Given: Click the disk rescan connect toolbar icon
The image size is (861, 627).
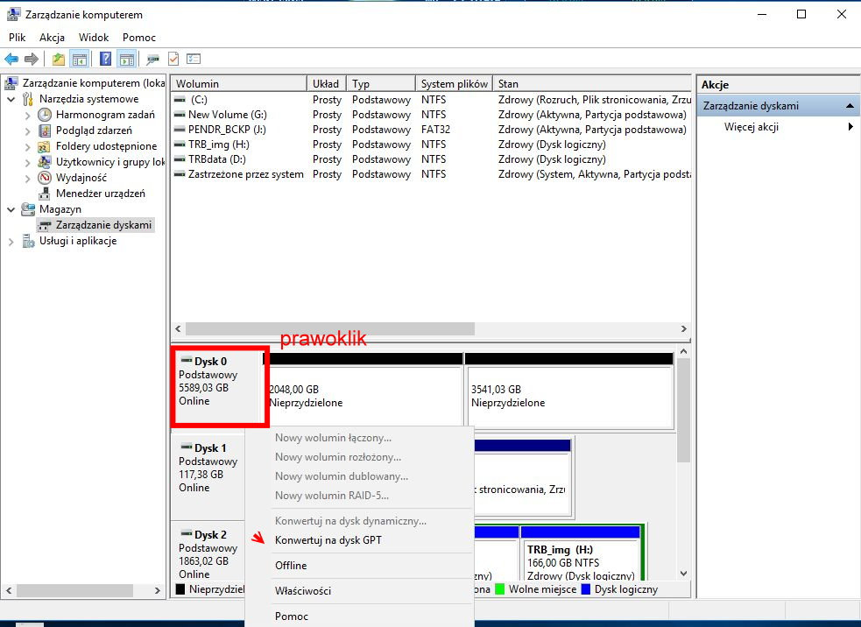Looking at the screenshot, I should 152,59.
